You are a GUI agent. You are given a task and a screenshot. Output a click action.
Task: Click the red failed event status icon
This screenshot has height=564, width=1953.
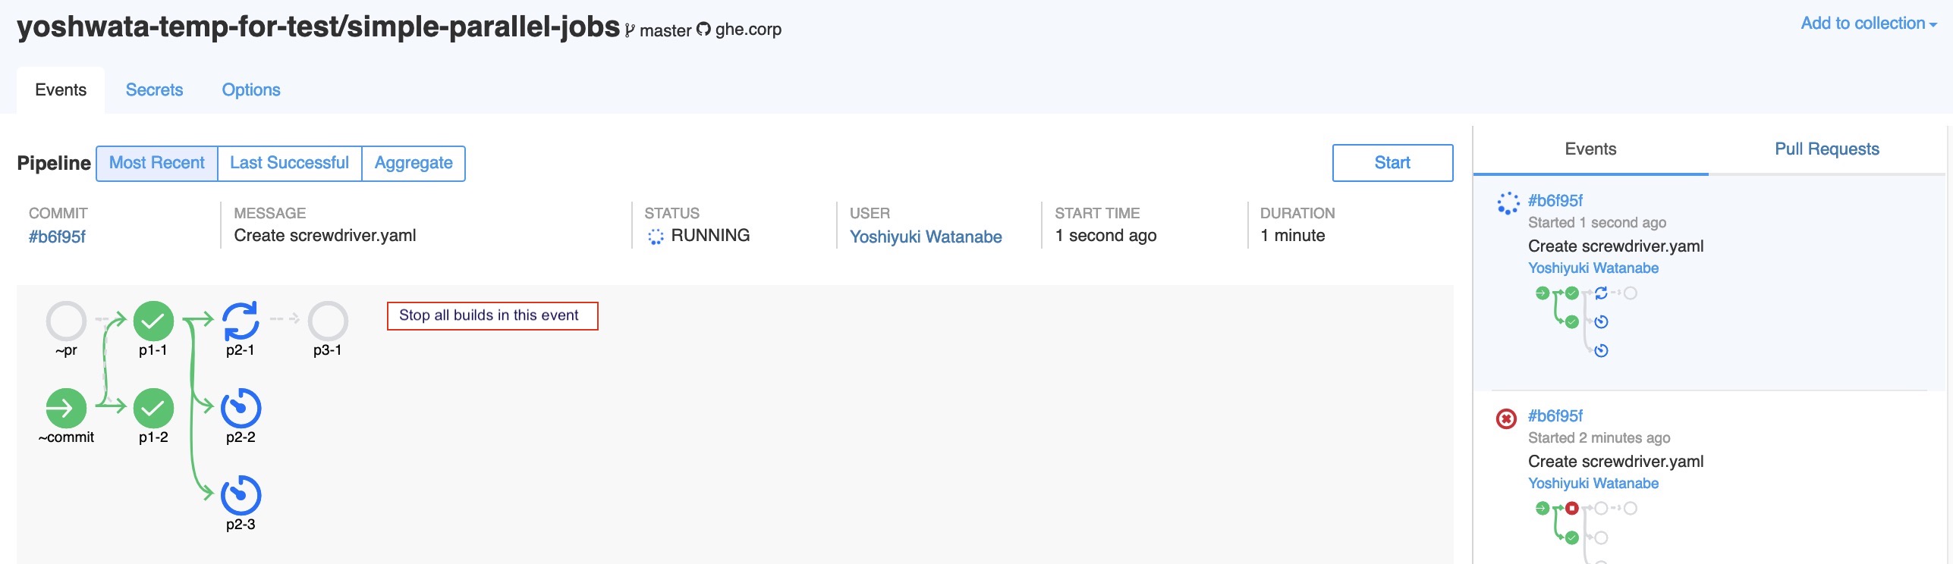(1506, 418)
